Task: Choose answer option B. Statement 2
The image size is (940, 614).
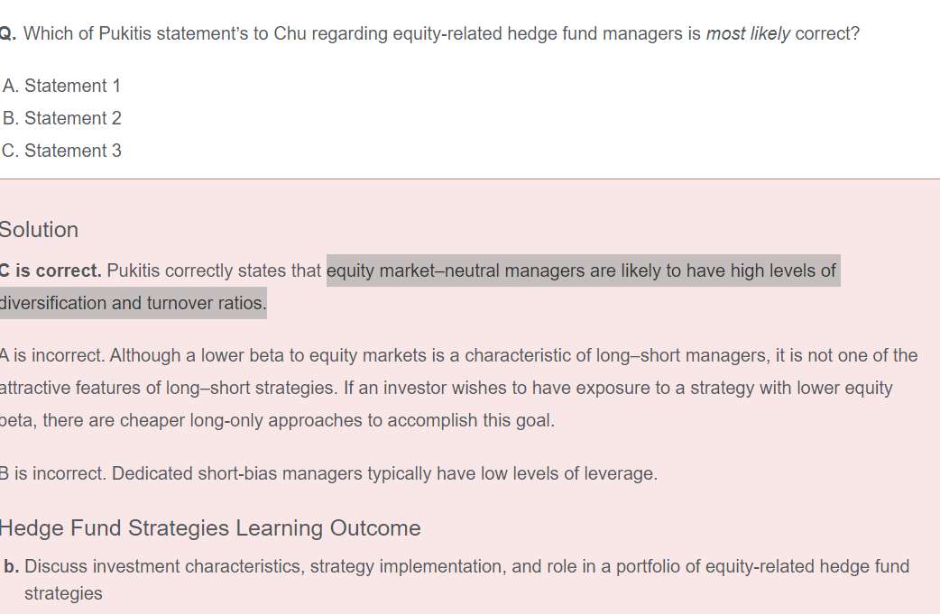Action: [x=61, y=118]
